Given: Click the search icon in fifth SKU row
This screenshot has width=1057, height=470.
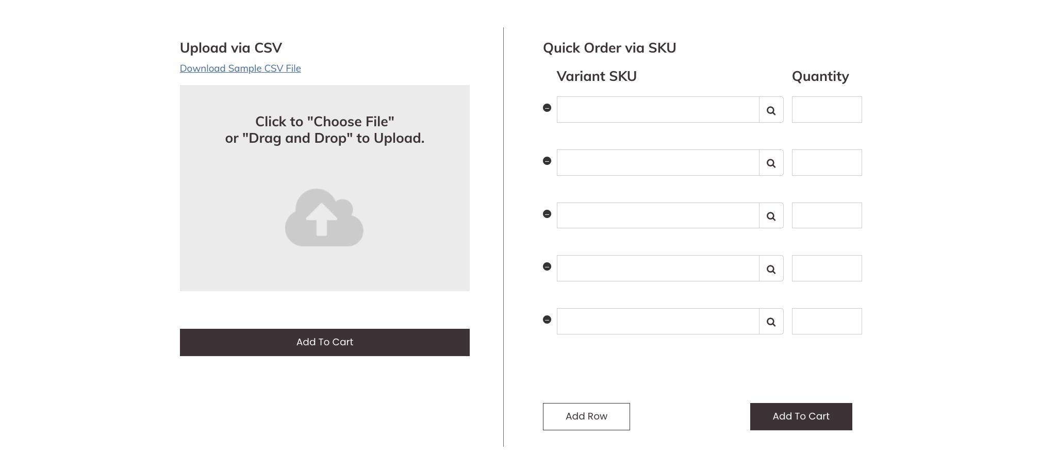Looking at the screenshot, I should pos(771,322).
